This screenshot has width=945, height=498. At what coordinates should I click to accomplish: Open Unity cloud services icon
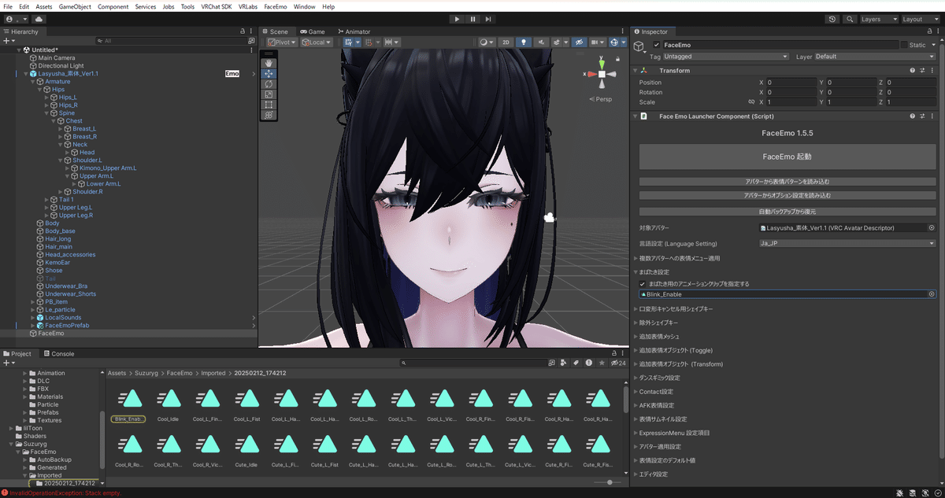39,19
